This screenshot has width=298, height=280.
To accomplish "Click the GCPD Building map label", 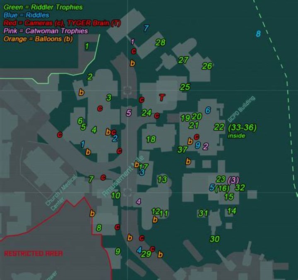I will [x=241, y=109].
